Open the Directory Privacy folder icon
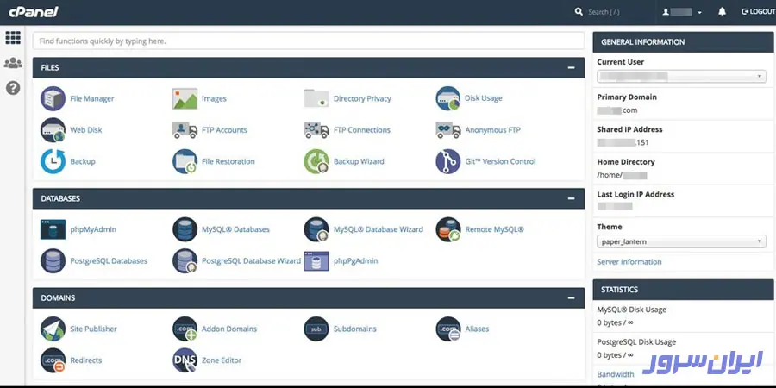The image size is (776, 388). [x=316, y=98]
